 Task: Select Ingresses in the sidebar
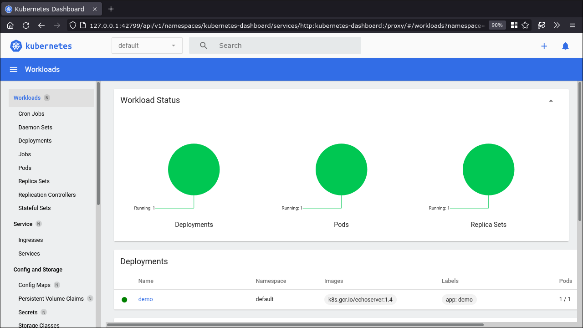(31, 240)
